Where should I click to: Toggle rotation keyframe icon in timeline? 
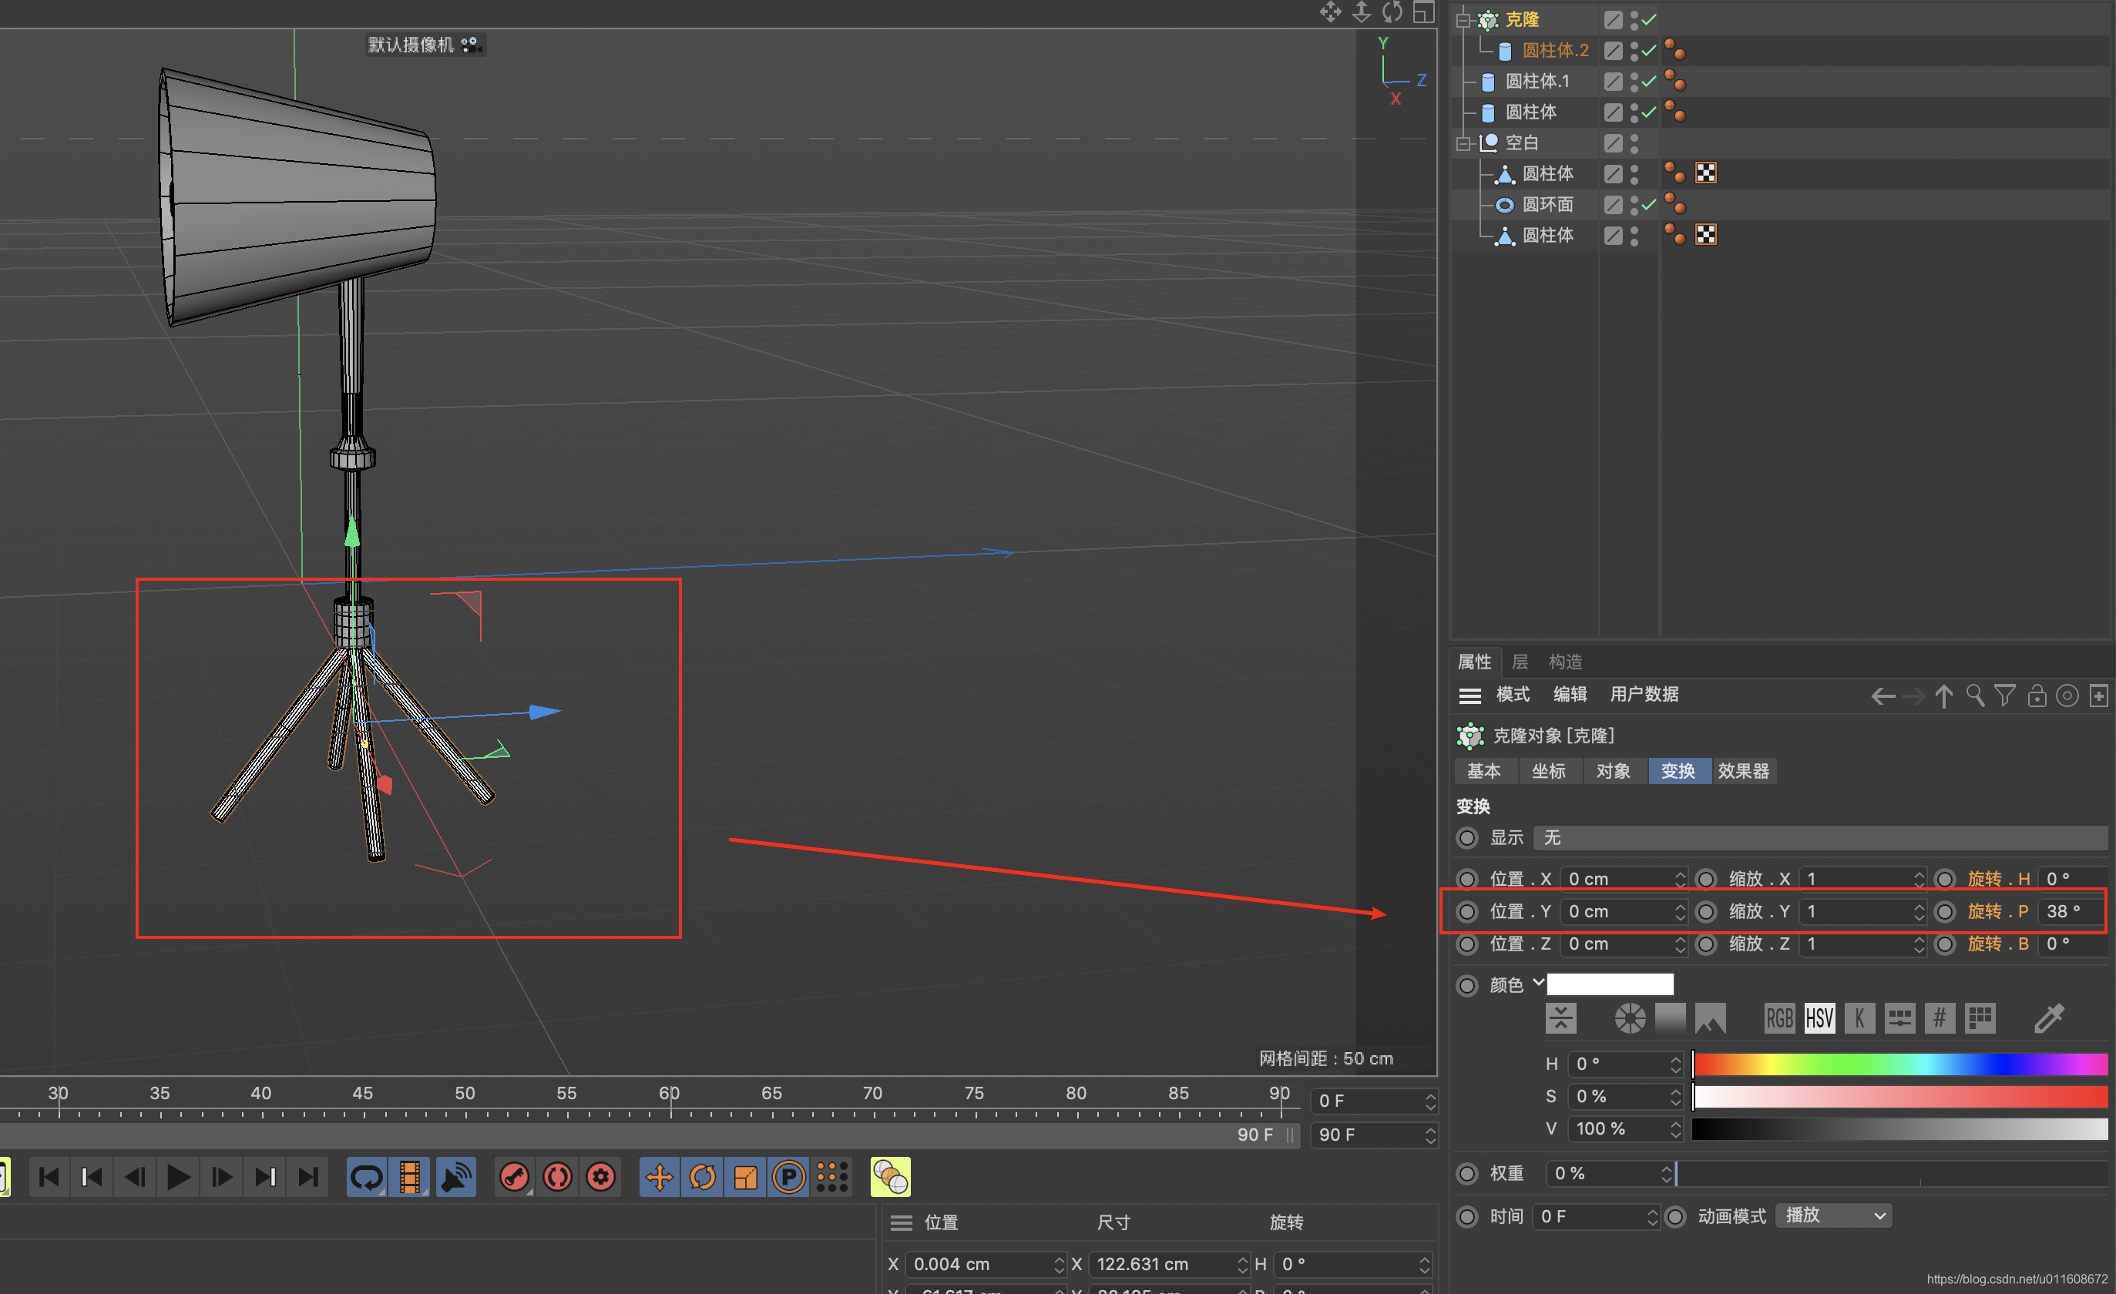coord(703,1176)
